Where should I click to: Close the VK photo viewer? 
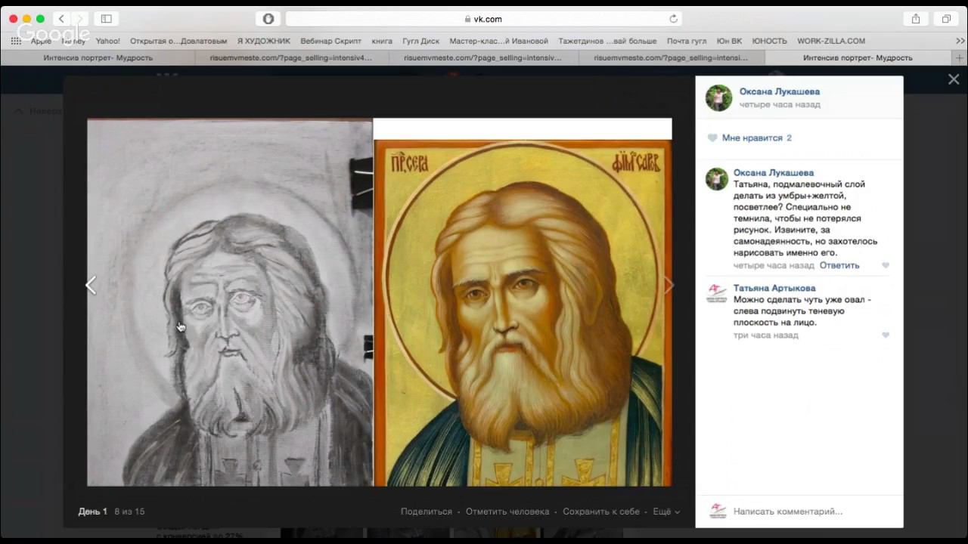(954, 79)
